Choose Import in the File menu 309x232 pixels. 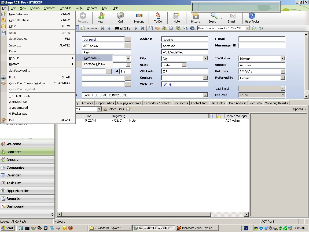coord(38,45)
